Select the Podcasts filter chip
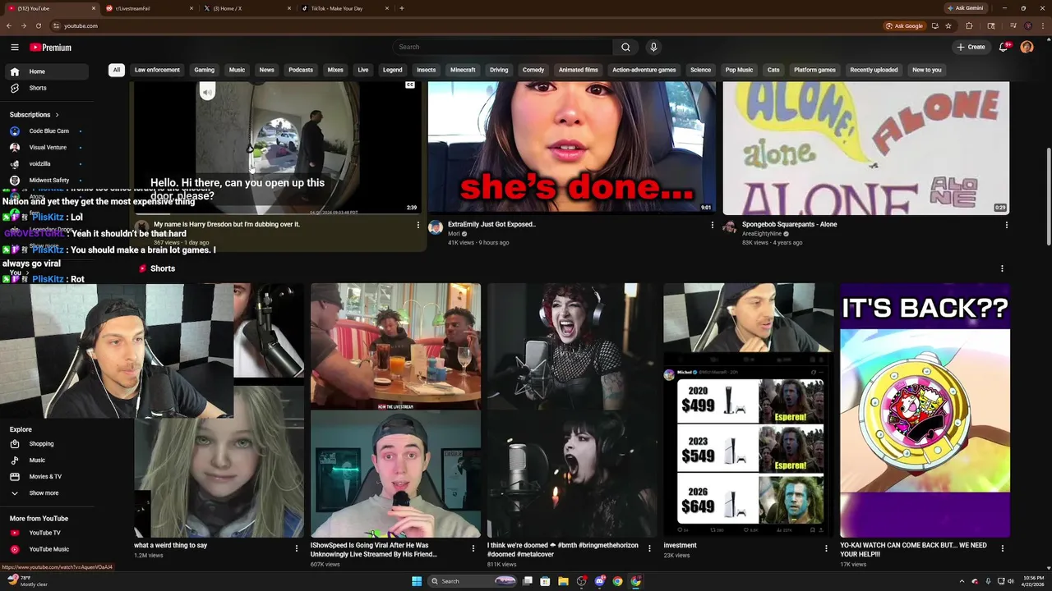The image size is (1052, 591). [x=301, y=70]
